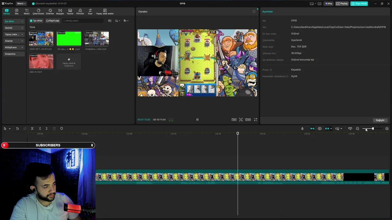Open the Ayar adjustment tab
The image size is (392, 220).
pyautogui.click(x=90, y=12)
